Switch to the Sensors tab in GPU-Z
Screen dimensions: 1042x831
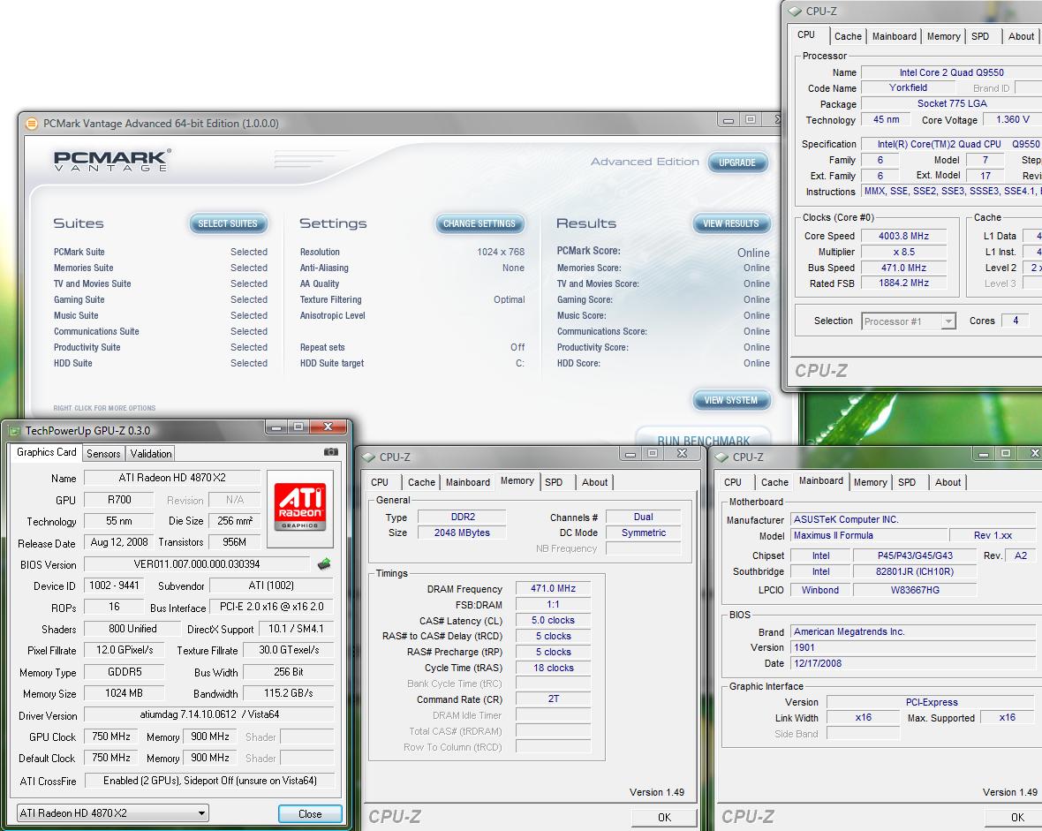[103, 453]
